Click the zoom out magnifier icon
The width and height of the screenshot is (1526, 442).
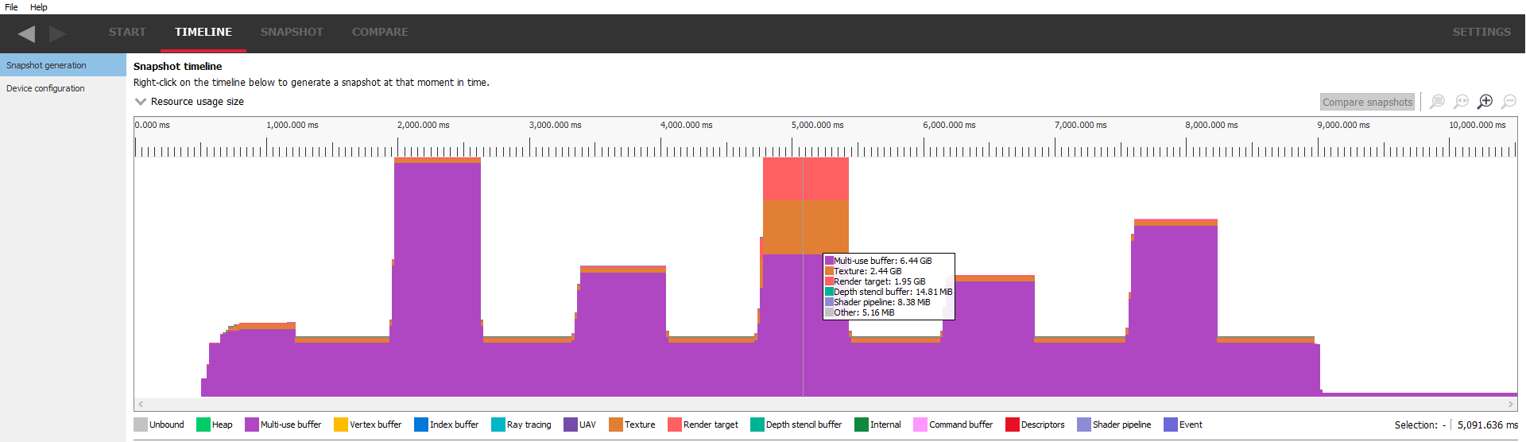[x=1509, y=102]
